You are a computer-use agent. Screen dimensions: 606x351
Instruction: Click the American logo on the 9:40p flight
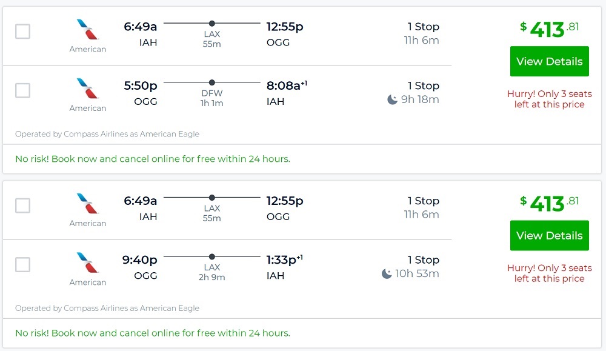click(x=88, y=262)
